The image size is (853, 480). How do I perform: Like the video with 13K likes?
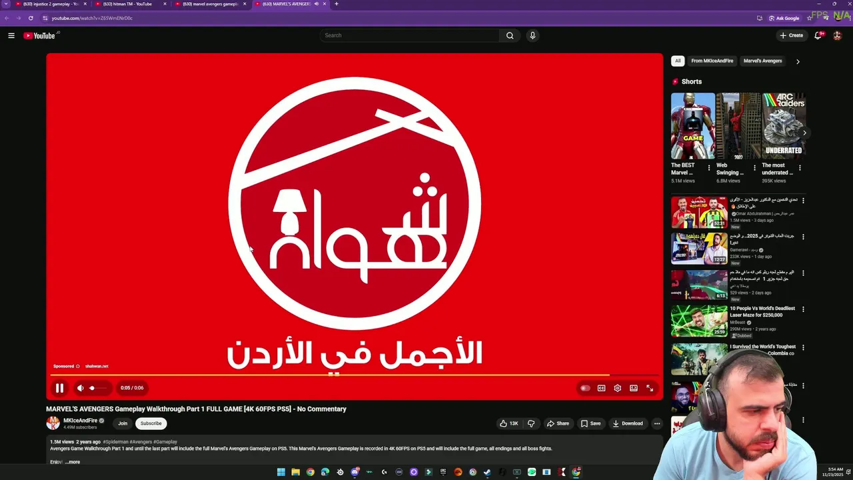[x=509, y=423]
